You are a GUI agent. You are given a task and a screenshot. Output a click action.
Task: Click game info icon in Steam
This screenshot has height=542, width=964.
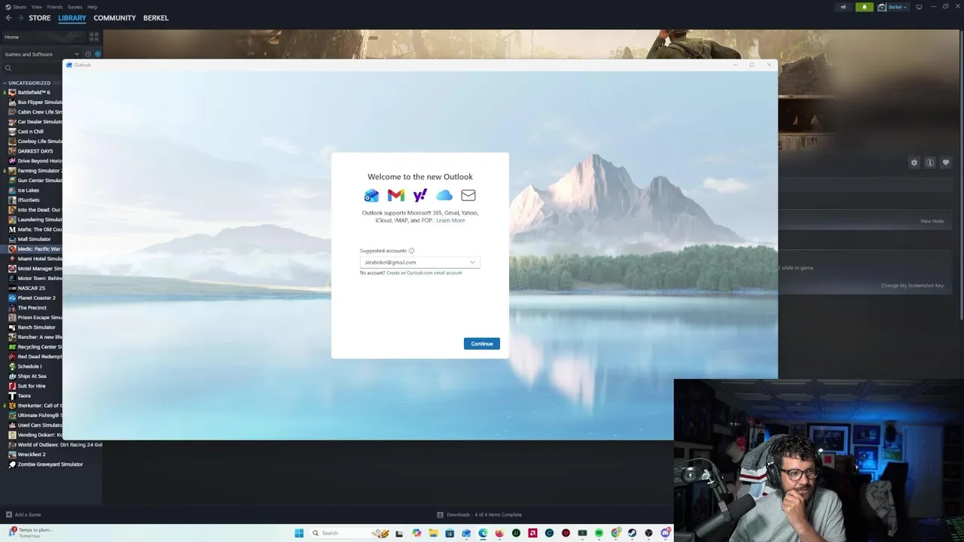(930, 163)
